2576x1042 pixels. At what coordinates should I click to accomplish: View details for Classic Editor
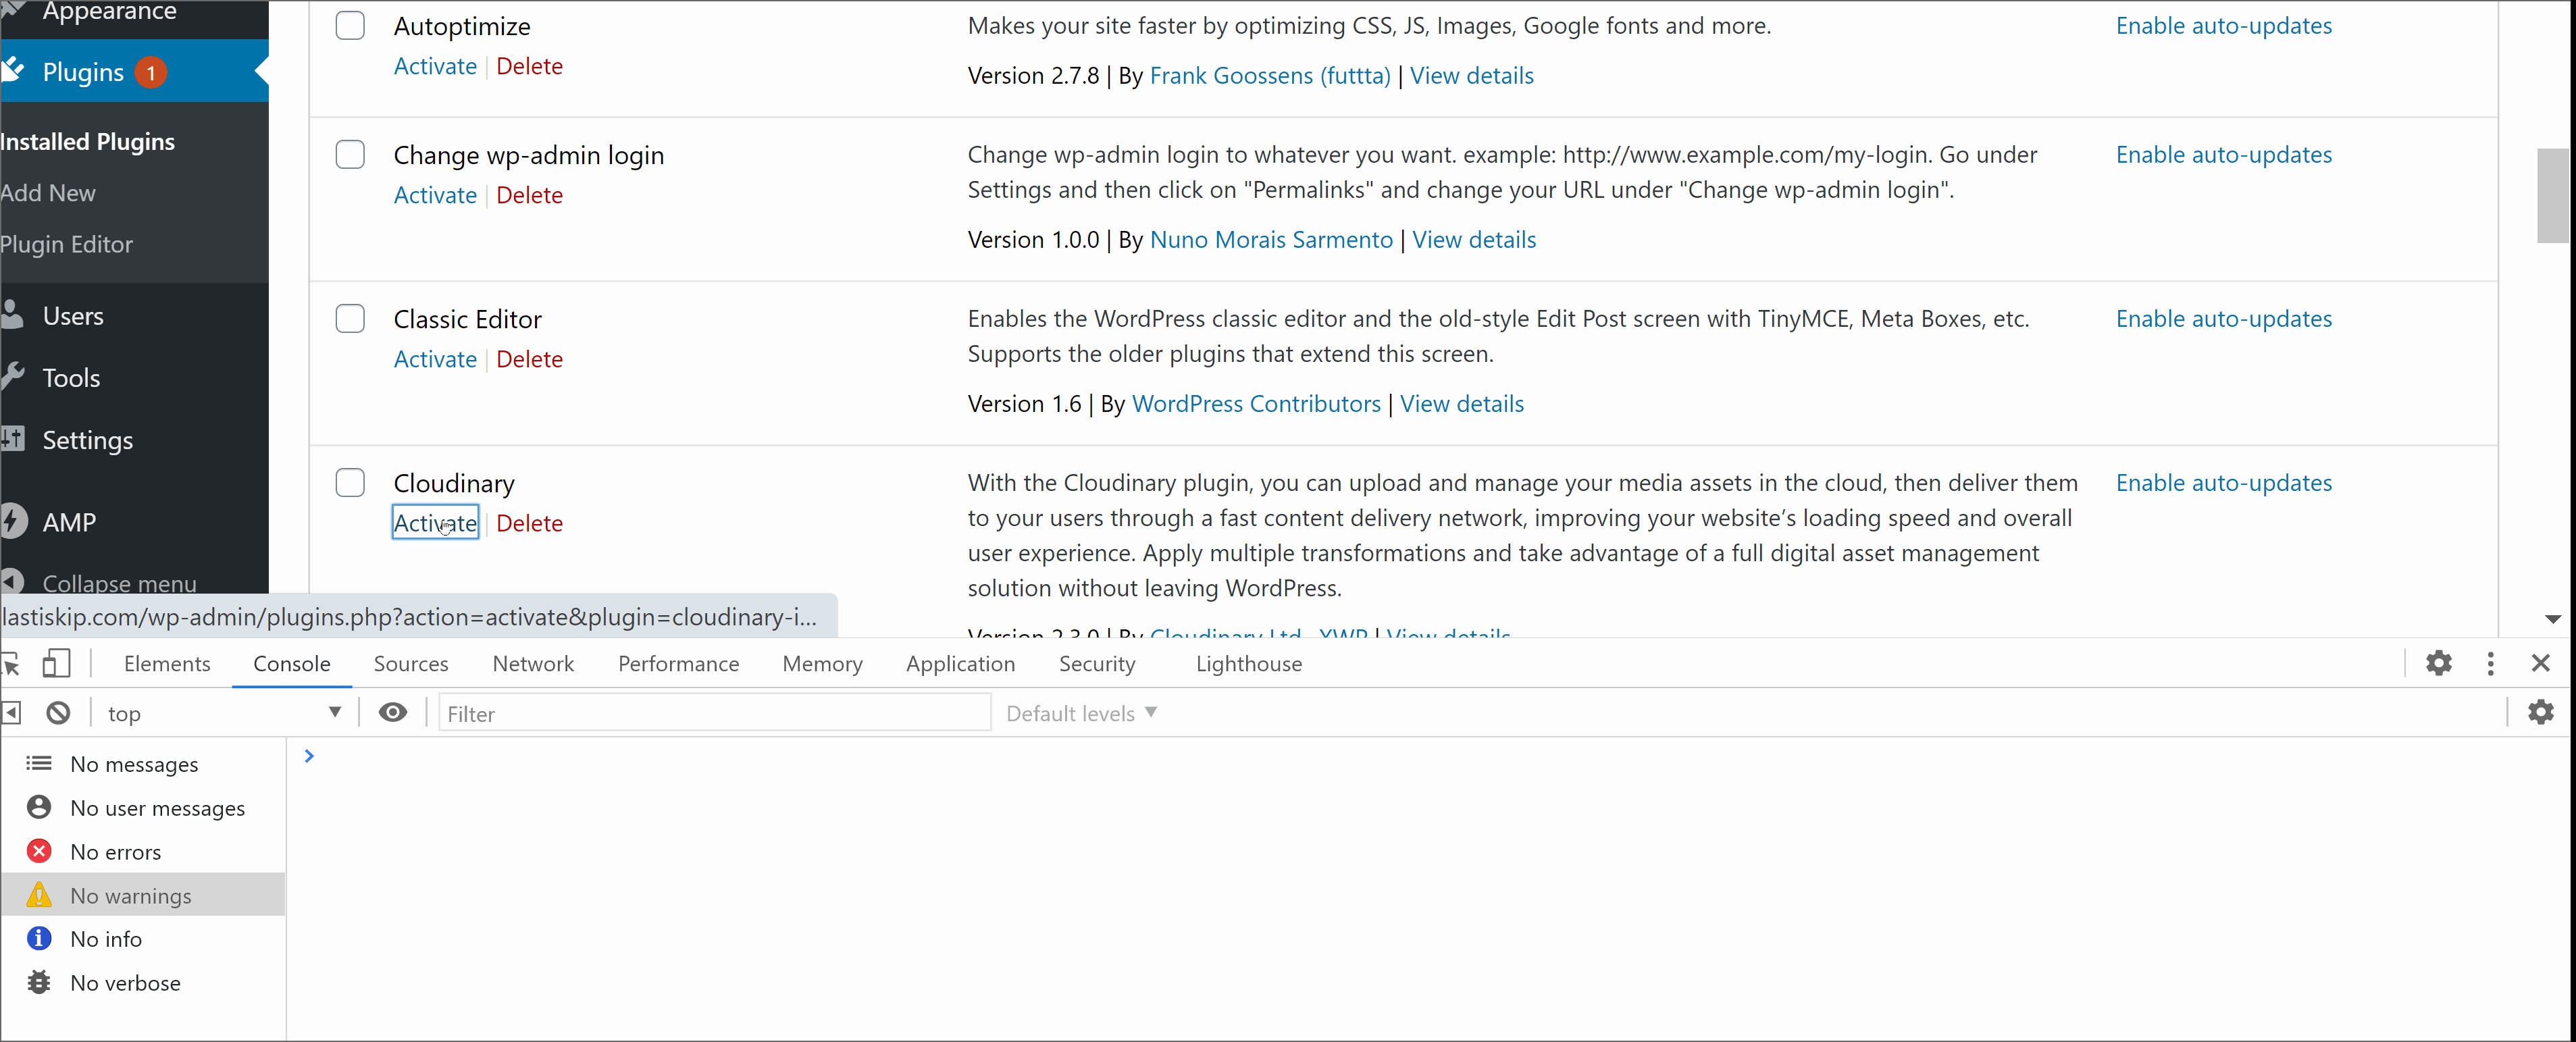coord(1461,403)
